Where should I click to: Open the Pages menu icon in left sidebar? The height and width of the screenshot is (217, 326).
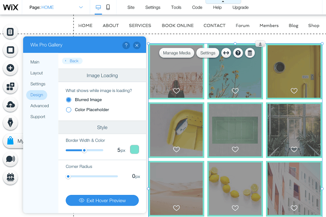pos(10,32)
